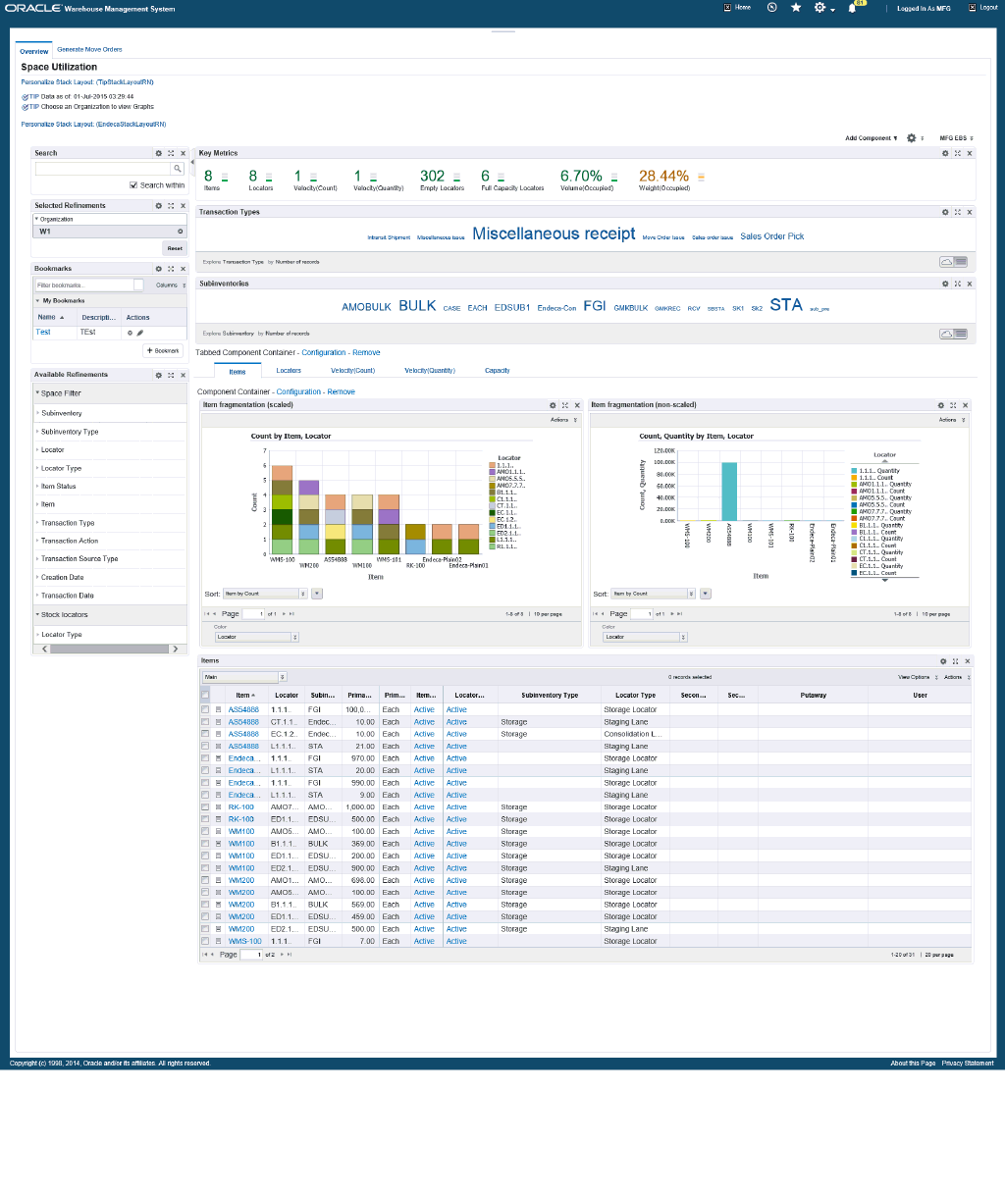Screen dimensions: 1005x1195
Task: Select all rows checkbox in Items header
Action: click(x=205, y=695)
